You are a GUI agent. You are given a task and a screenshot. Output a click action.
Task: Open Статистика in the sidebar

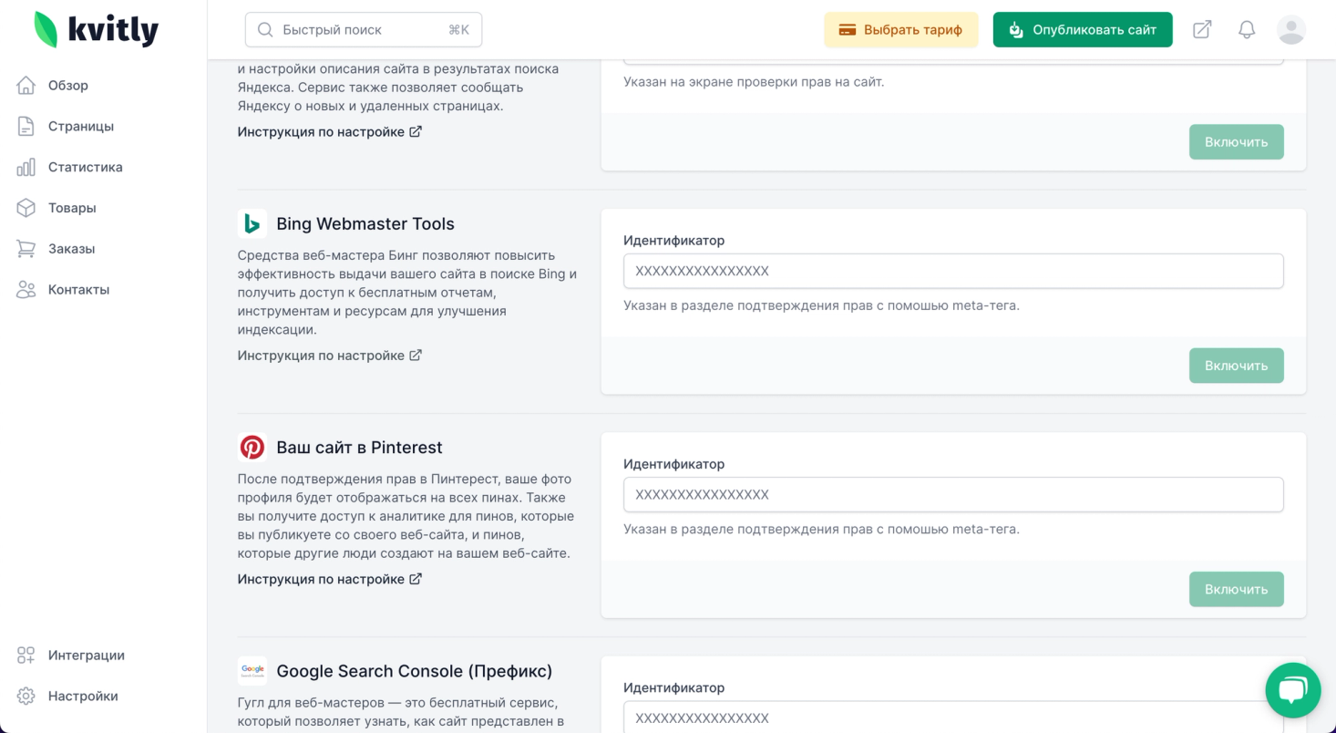(x=85, y=167)
